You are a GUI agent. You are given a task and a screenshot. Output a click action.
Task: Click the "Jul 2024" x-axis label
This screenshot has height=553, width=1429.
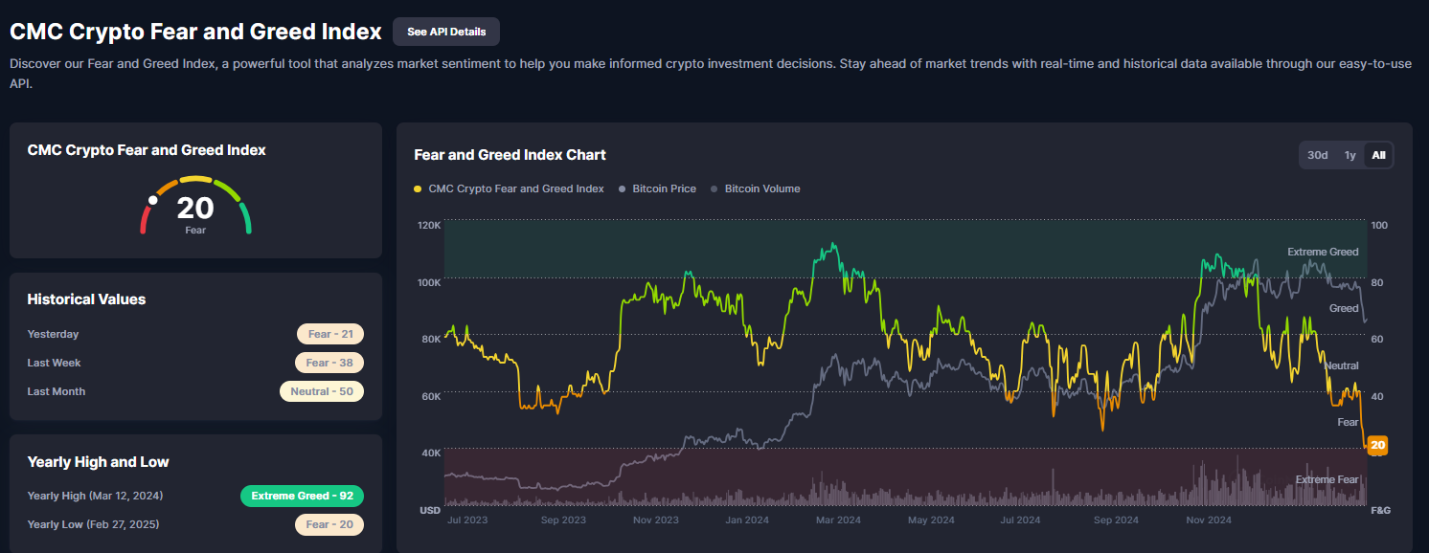[x=1020, y=520]
